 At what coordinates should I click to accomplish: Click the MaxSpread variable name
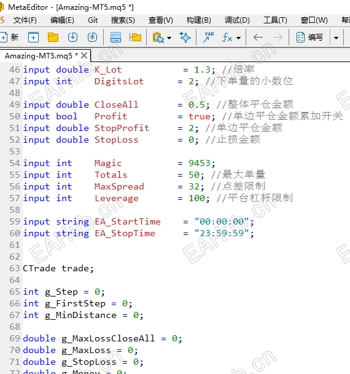tap(119, 186)
